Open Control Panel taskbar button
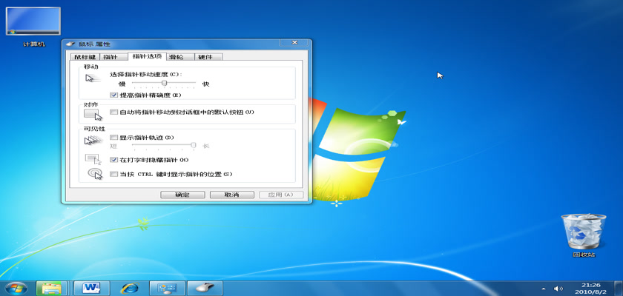The image size is (623, 296). [167, 288]
